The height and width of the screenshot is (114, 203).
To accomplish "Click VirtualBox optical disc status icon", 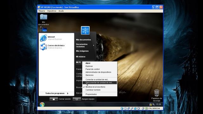I will 125,108.
